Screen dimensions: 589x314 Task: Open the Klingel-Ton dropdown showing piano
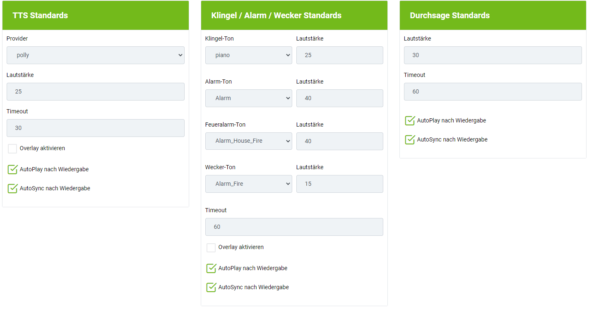pyautogui.click(x=248, y=55)
